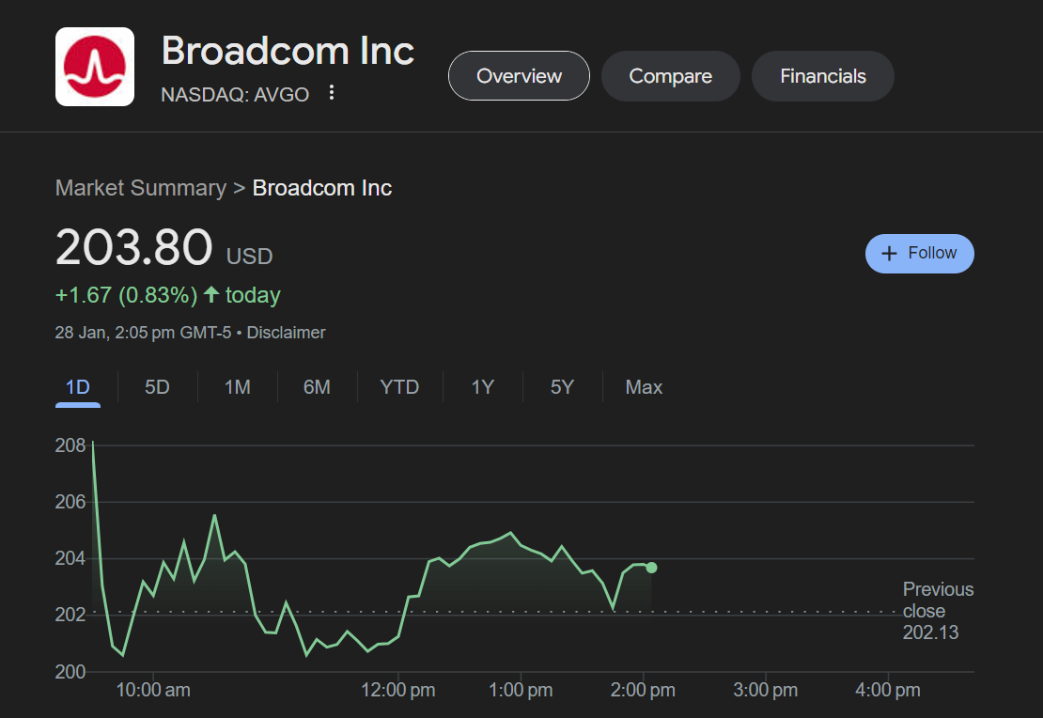
Task: Switch chart to 1Y range
Action: (x=482, y=387)
